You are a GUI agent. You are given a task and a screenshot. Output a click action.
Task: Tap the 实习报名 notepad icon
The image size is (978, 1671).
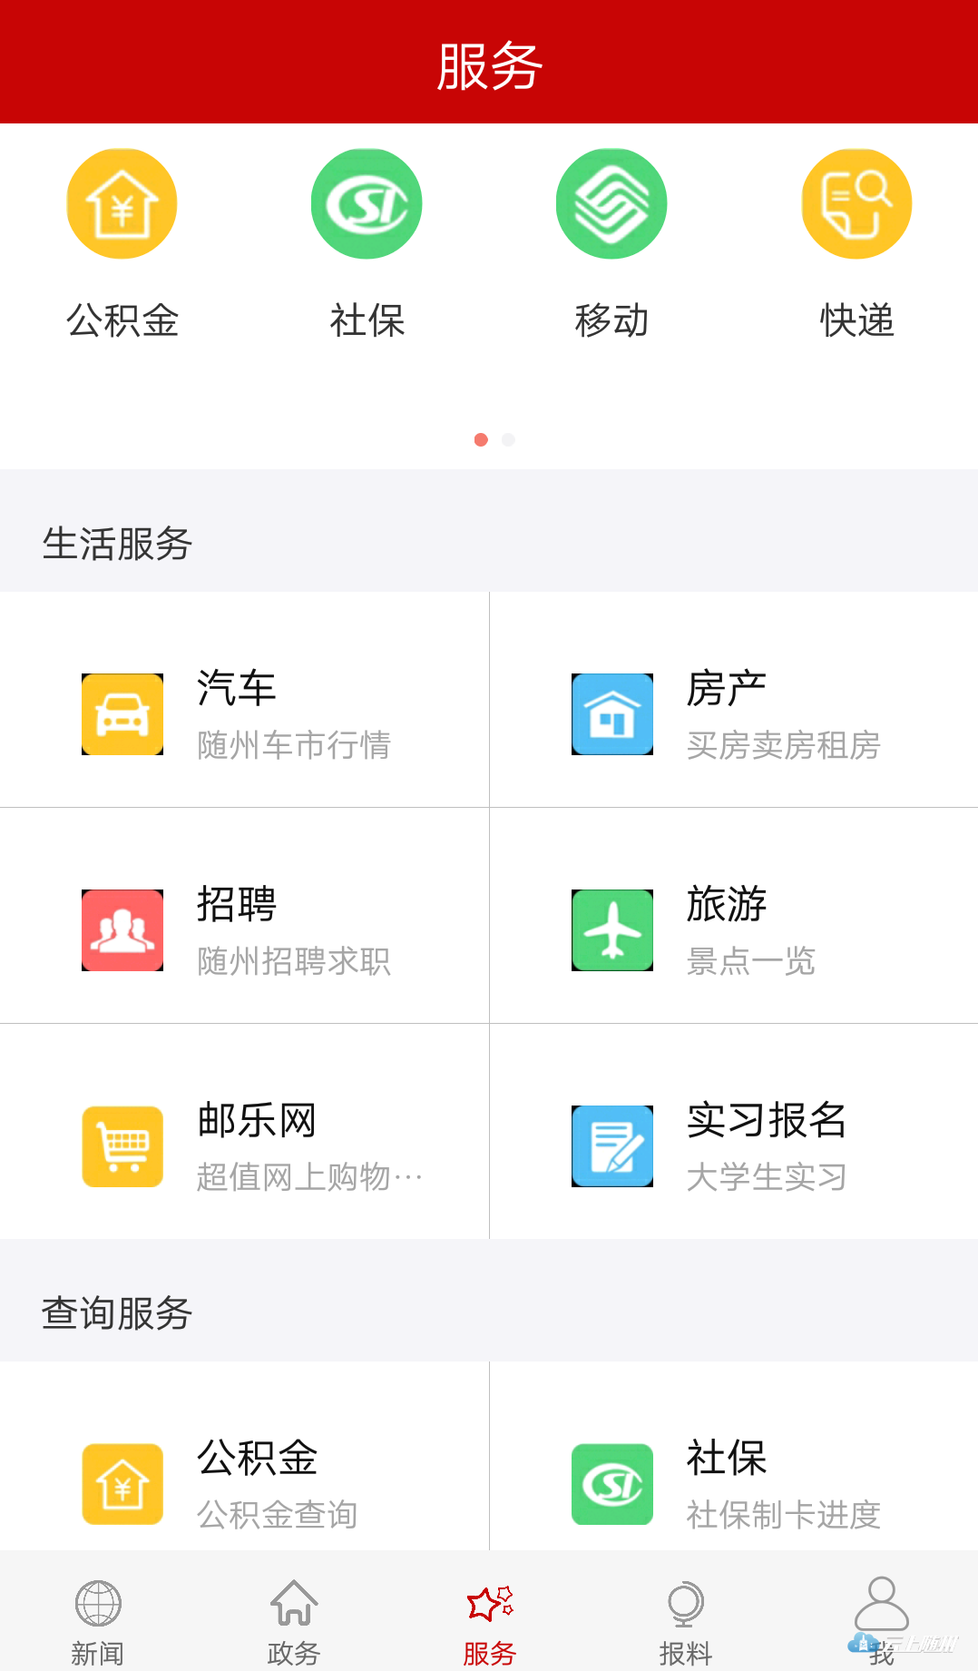click(612, 1146)
